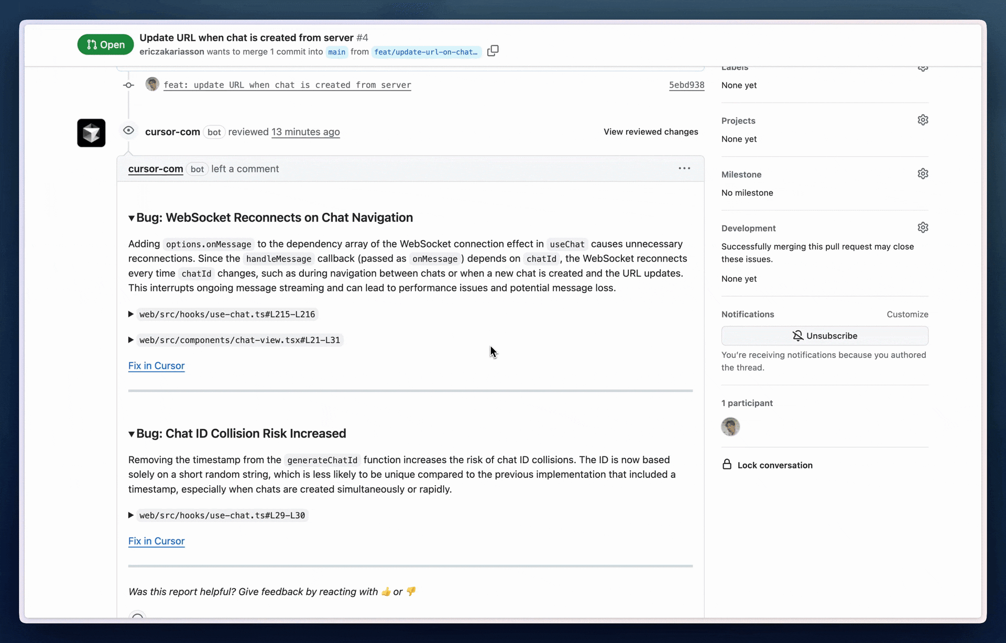Copy the branch name with the copy icon
Image resolution: width=1006 pixels, height=643 pixels.
[x=493, y=51]
